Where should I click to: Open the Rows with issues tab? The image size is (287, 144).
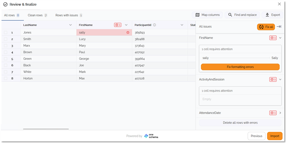point(69,15)
